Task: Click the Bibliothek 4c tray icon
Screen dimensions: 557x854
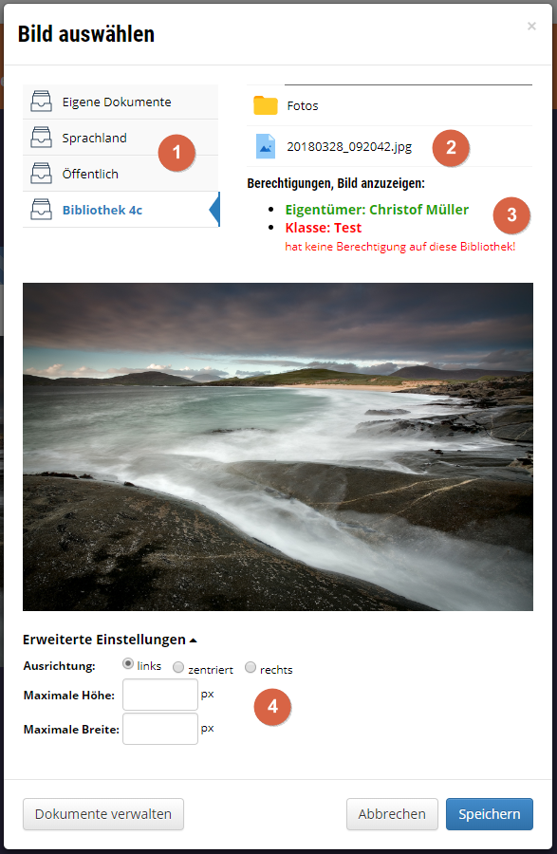Action: pos(42,210)
